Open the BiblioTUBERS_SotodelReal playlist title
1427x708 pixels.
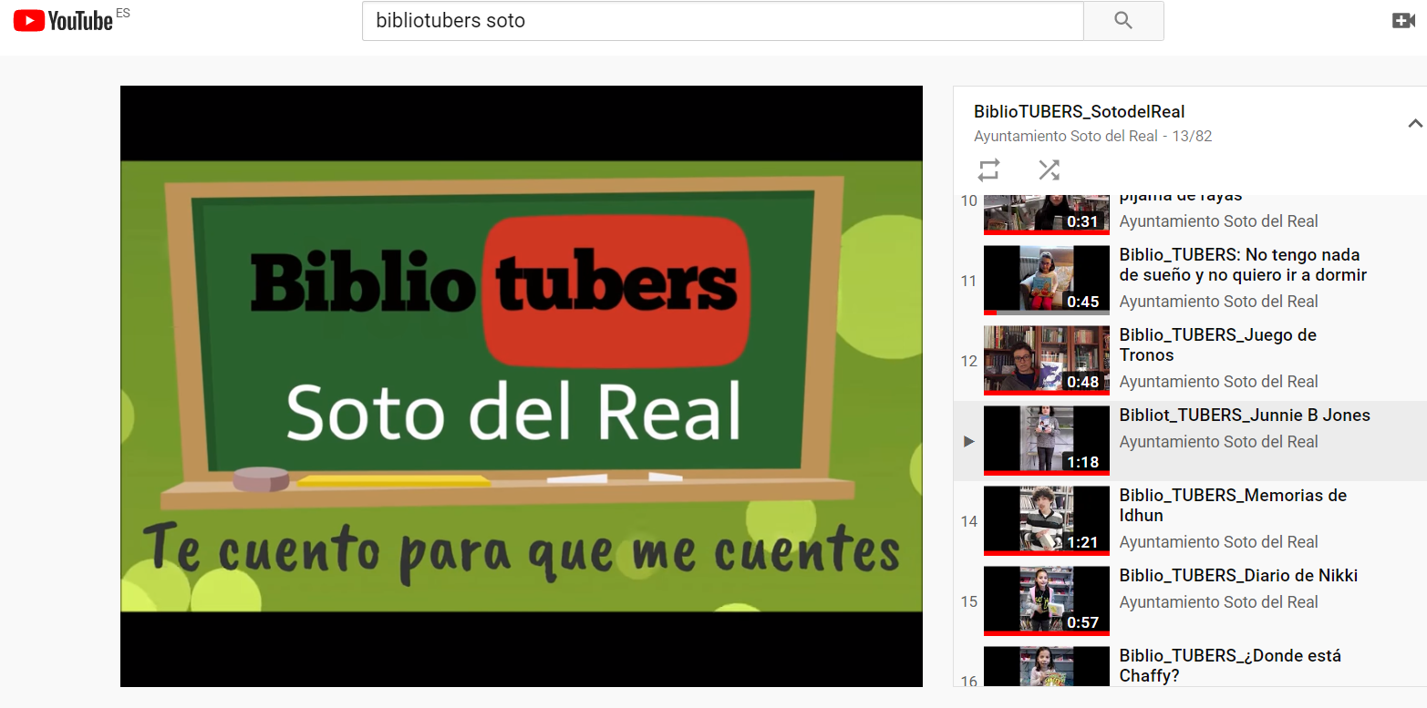tap(1079, 112)
